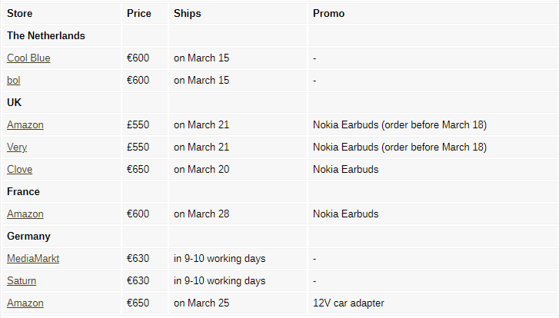The image size is (559, 318).
Task: Select the France section heading
Action: 24,191
